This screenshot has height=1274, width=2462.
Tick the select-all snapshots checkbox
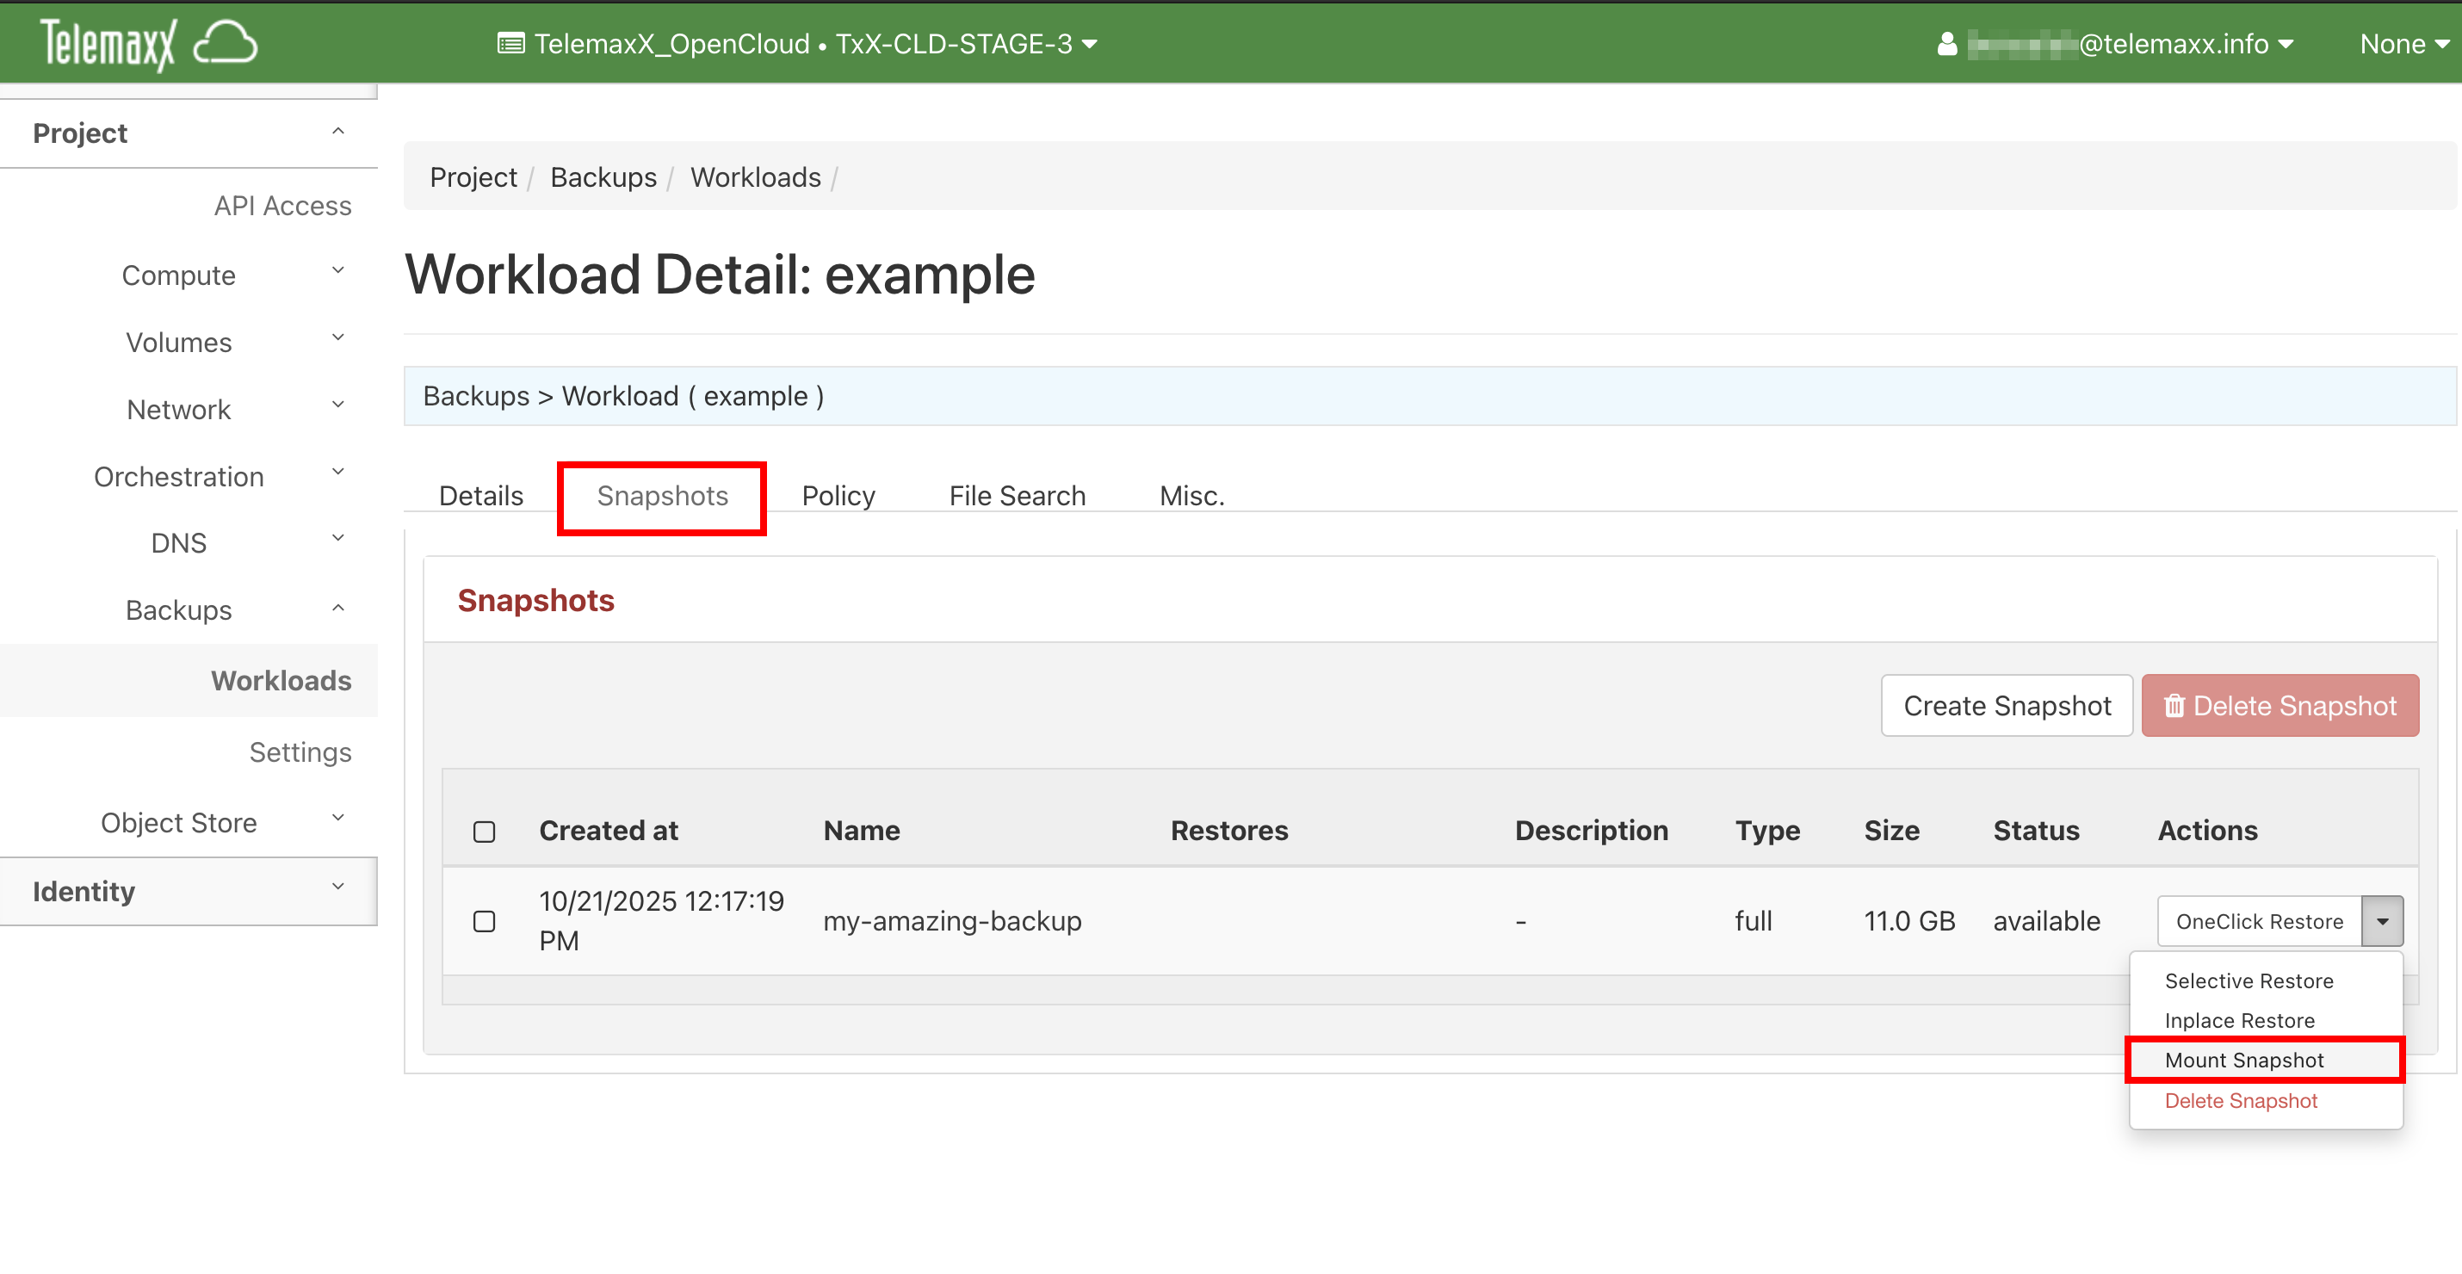click(485, 832)
